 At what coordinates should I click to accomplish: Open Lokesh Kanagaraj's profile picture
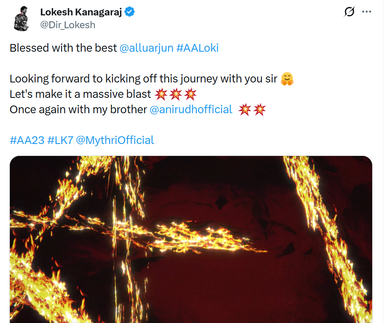pos(21,19)
